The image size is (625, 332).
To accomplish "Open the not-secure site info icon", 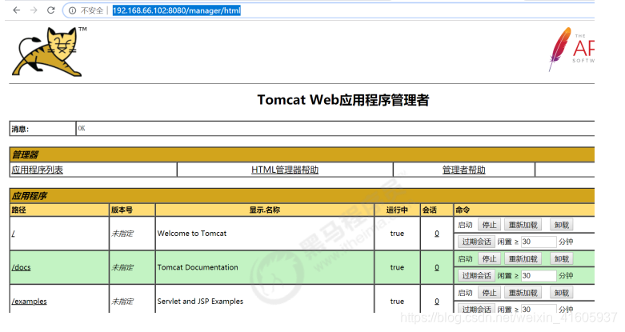I will pos(72,10).
